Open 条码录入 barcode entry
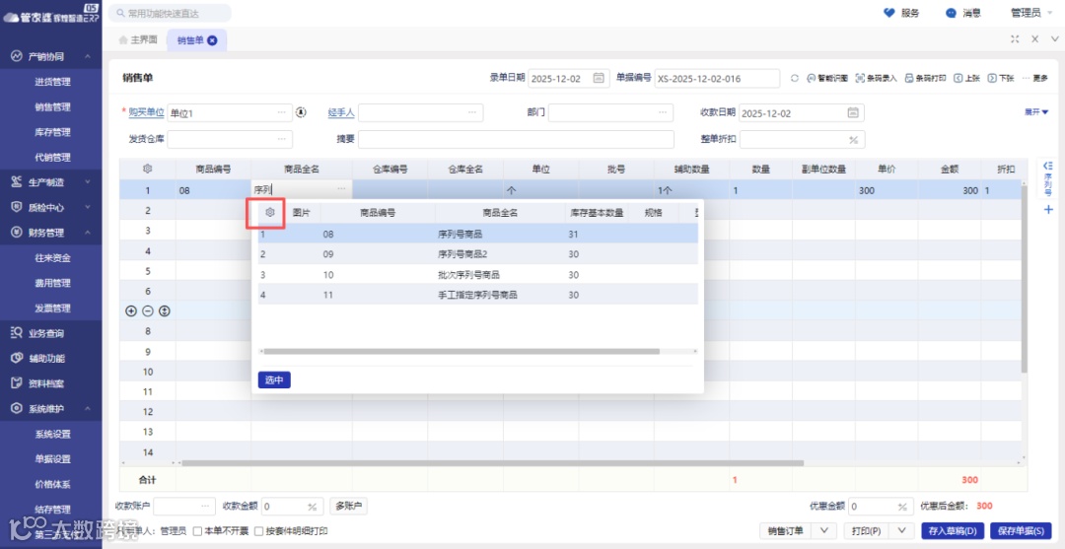The image size is (1065, 549). pyautogui.click(x=876, y=78)
